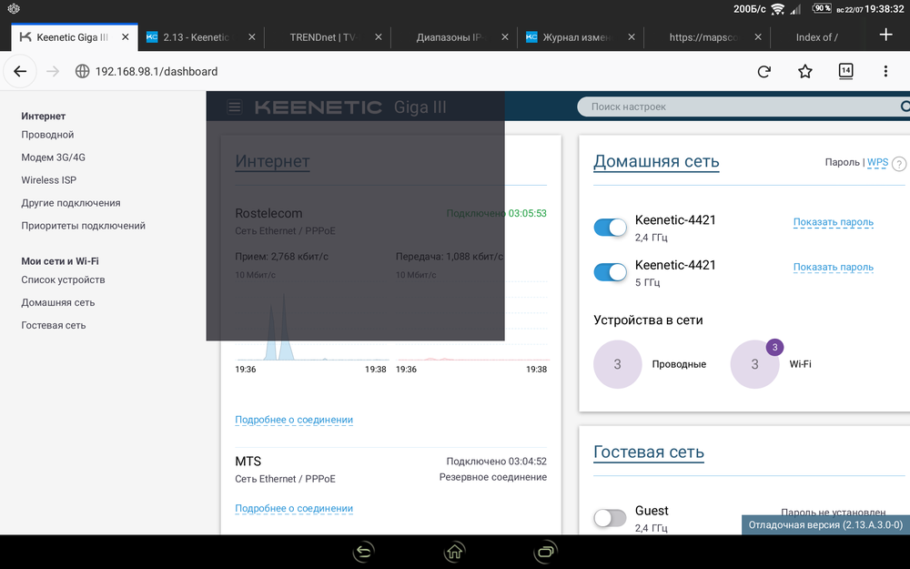Click the Мои сети и Wi-Fi heading

point(60,261)
